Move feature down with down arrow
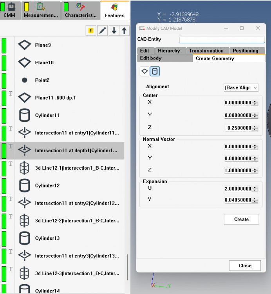 (x=114, y=30)
